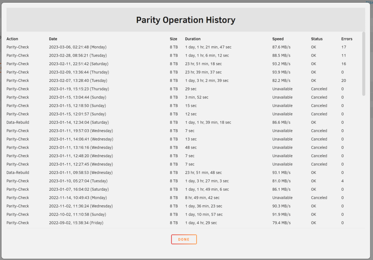
Task: Click speed value 90.3 MB/s
Action: pos(281,206)
